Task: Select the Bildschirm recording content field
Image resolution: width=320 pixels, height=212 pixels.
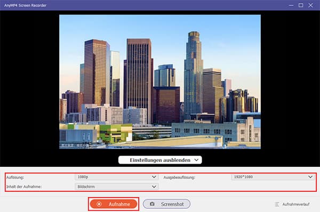Action: click(116, 186)
